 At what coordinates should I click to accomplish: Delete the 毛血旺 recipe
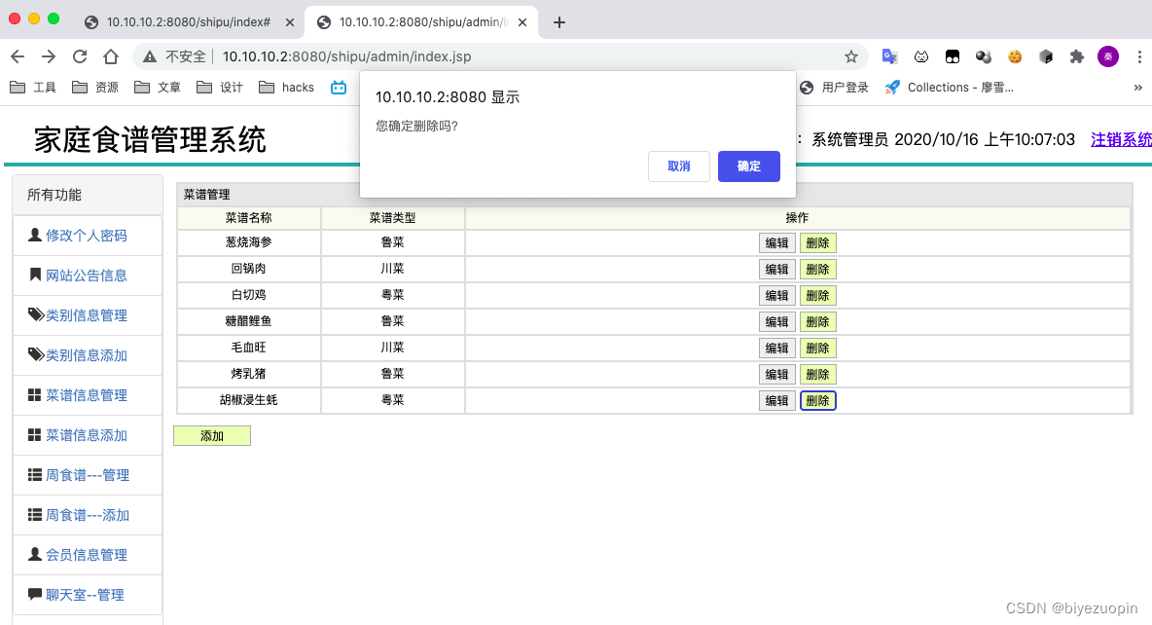pos(817,348)
